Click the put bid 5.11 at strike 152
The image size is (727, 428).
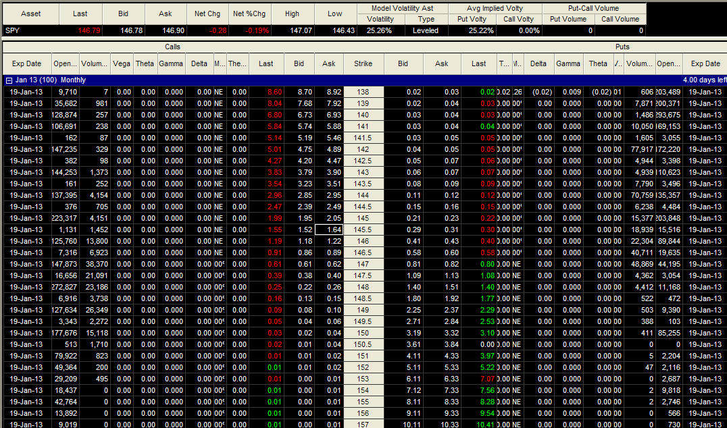point(403,367)
